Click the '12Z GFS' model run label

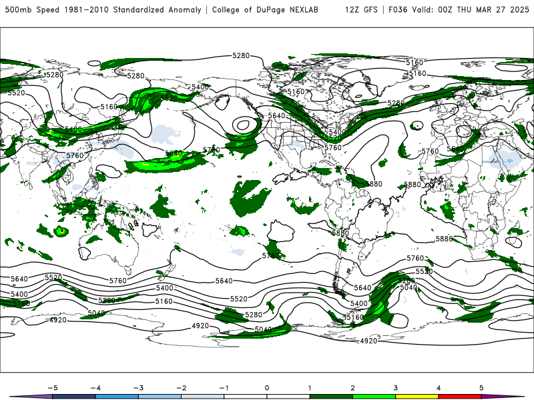[361, 9]
